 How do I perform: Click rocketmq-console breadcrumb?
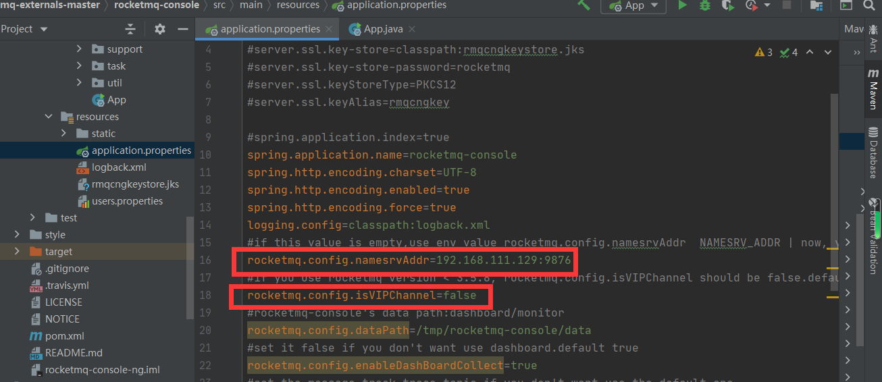tap(157, 5)
